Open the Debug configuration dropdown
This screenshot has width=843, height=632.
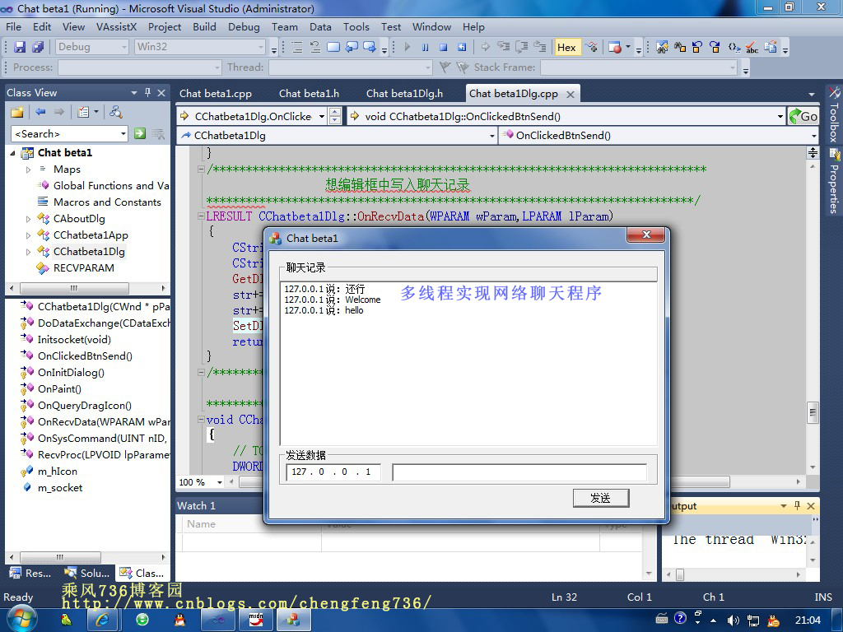(124, 47)
